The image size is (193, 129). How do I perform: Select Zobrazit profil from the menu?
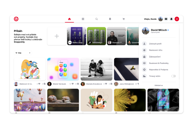coord(156,44)
